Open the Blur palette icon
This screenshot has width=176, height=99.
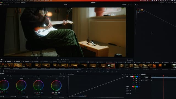point(104,71)
